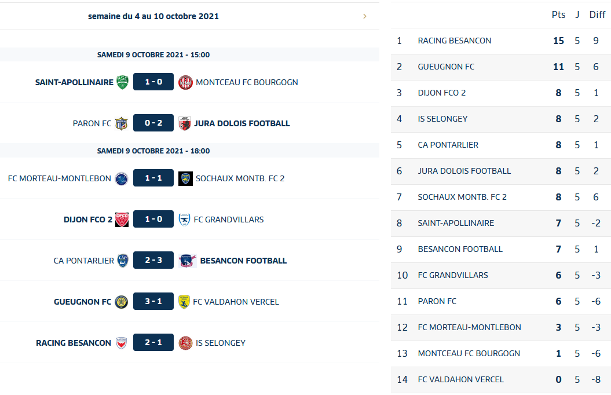Click the Diff column header
This screenshot has width=611, height=395.
(597, 15)
